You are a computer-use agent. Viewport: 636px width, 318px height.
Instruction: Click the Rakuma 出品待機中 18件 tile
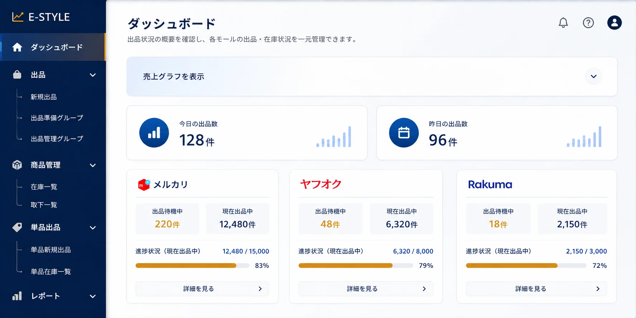(x=498, y=219)
